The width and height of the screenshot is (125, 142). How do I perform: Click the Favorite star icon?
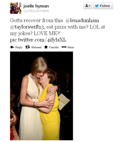(x=46, y=47)
